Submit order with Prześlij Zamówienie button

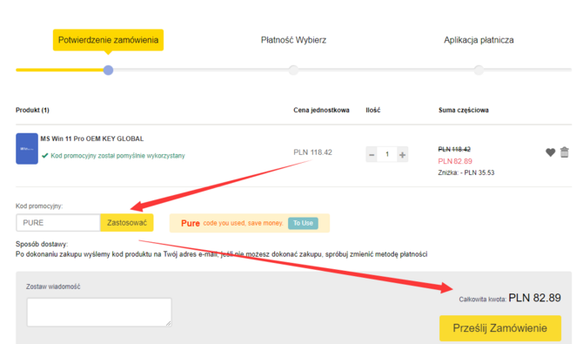[500, 328]
